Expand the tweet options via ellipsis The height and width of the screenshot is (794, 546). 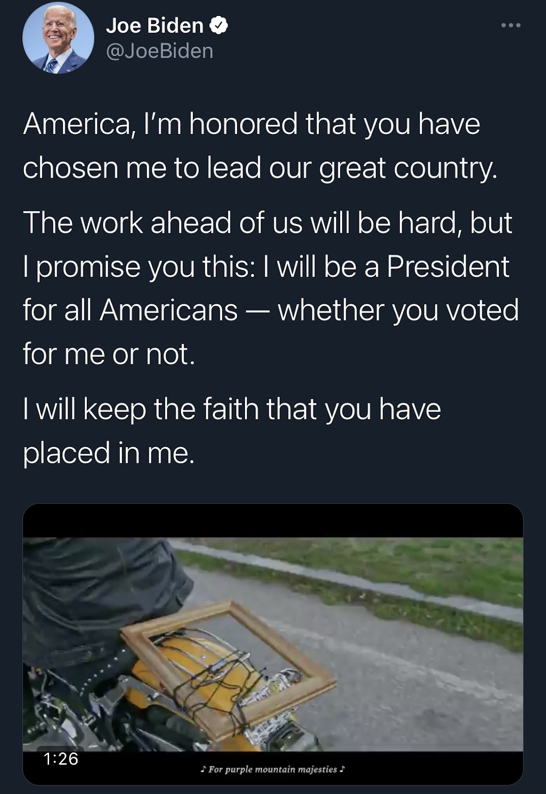pos(510,25)
